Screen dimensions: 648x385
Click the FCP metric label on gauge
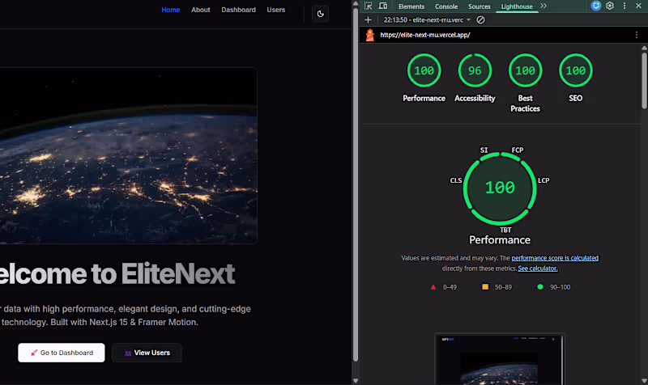518,150
